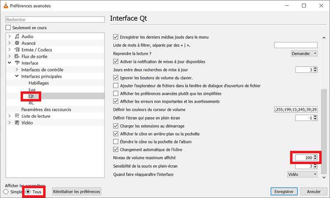Open Paramètres des raccourcis
The height and width of the screenshot is (198, 330).
tap(46, 110)
